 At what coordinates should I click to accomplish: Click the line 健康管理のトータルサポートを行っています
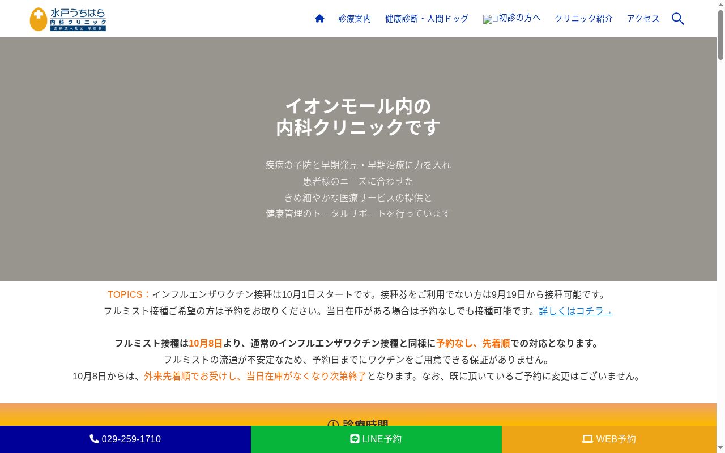358,213
